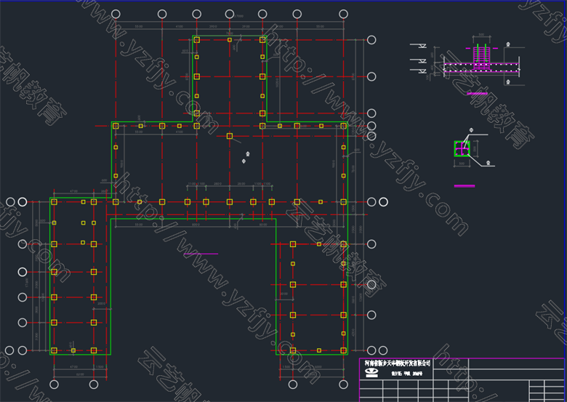This screenshot has height=402, width=567.
Task: Click the leftmost axis bubble in top row
Action: pos(116,14)
